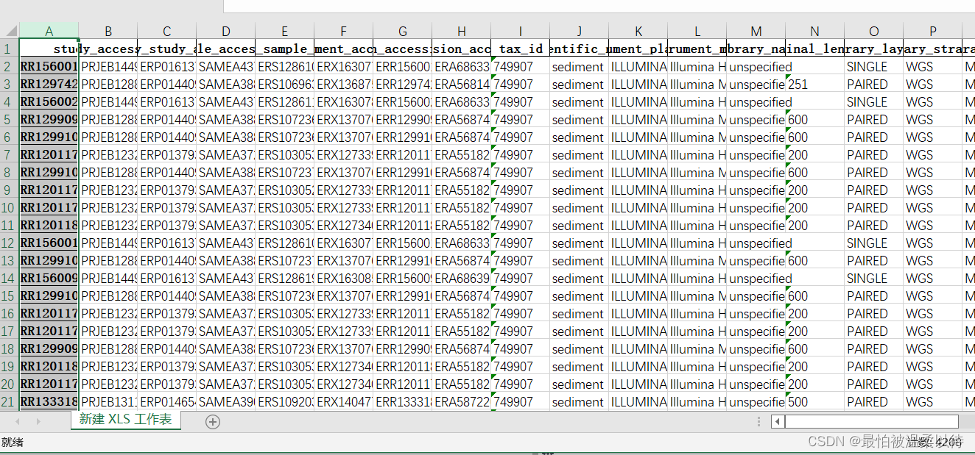975x455 pixels.
Task: Select row 9 header
Action: pyautogui.click(x=9, y=190)
